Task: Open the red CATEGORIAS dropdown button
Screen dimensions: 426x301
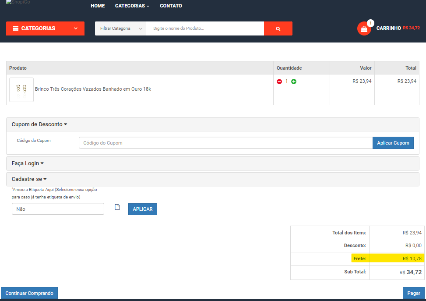Action: point(45,28)
